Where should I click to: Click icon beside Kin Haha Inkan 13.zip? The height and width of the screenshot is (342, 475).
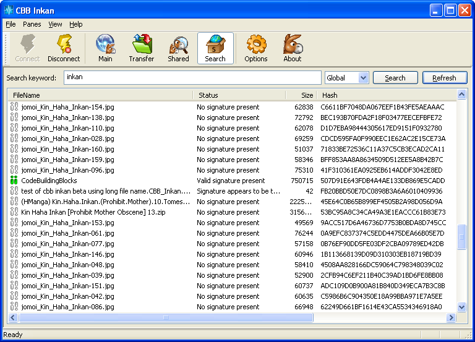[x=14, y=212]
